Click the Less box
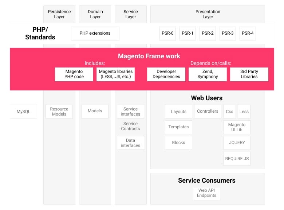This screenshot has width=284, height=210. [244, 112]
